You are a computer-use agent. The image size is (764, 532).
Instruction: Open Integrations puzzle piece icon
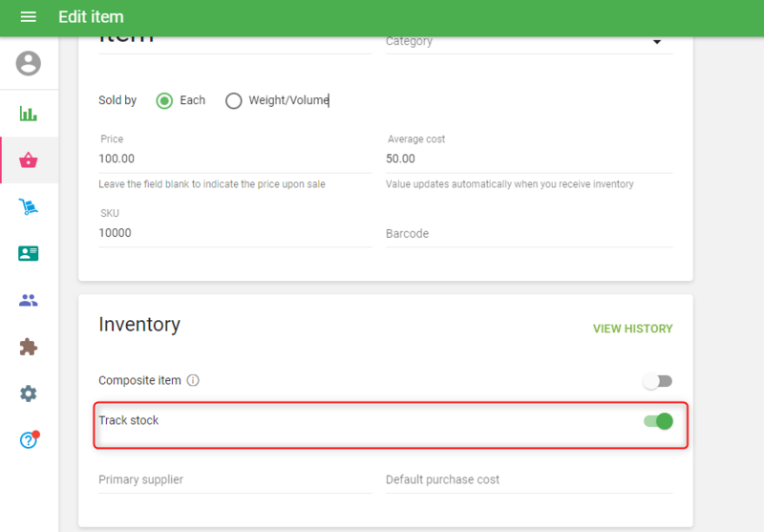point(29,347)
